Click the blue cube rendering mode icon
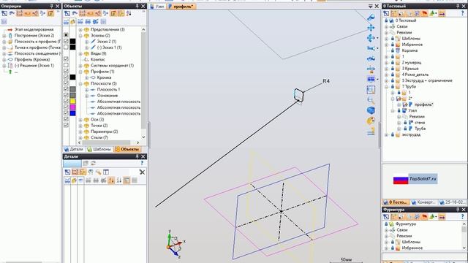Image resolution: width=468 pixels, height=263 pixels. [x=371, y=110]
